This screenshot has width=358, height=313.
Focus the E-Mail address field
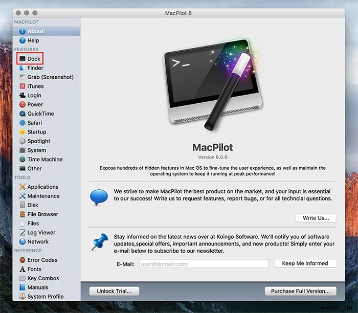pos(204,264)
